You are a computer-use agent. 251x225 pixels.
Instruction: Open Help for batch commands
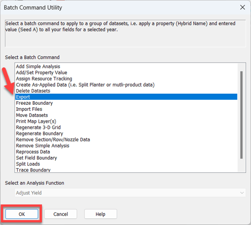coord(100,214)
